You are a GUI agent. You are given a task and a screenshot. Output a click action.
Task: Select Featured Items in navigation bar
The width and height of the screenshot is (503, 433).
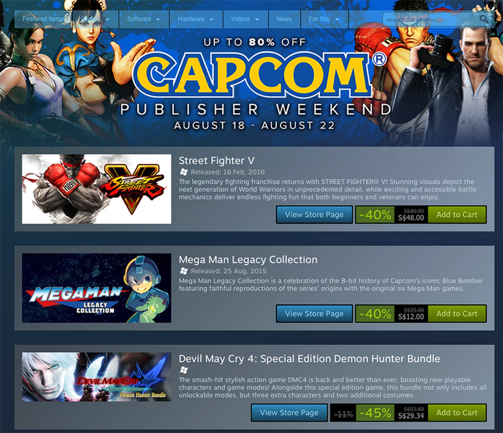coord(43,19)
